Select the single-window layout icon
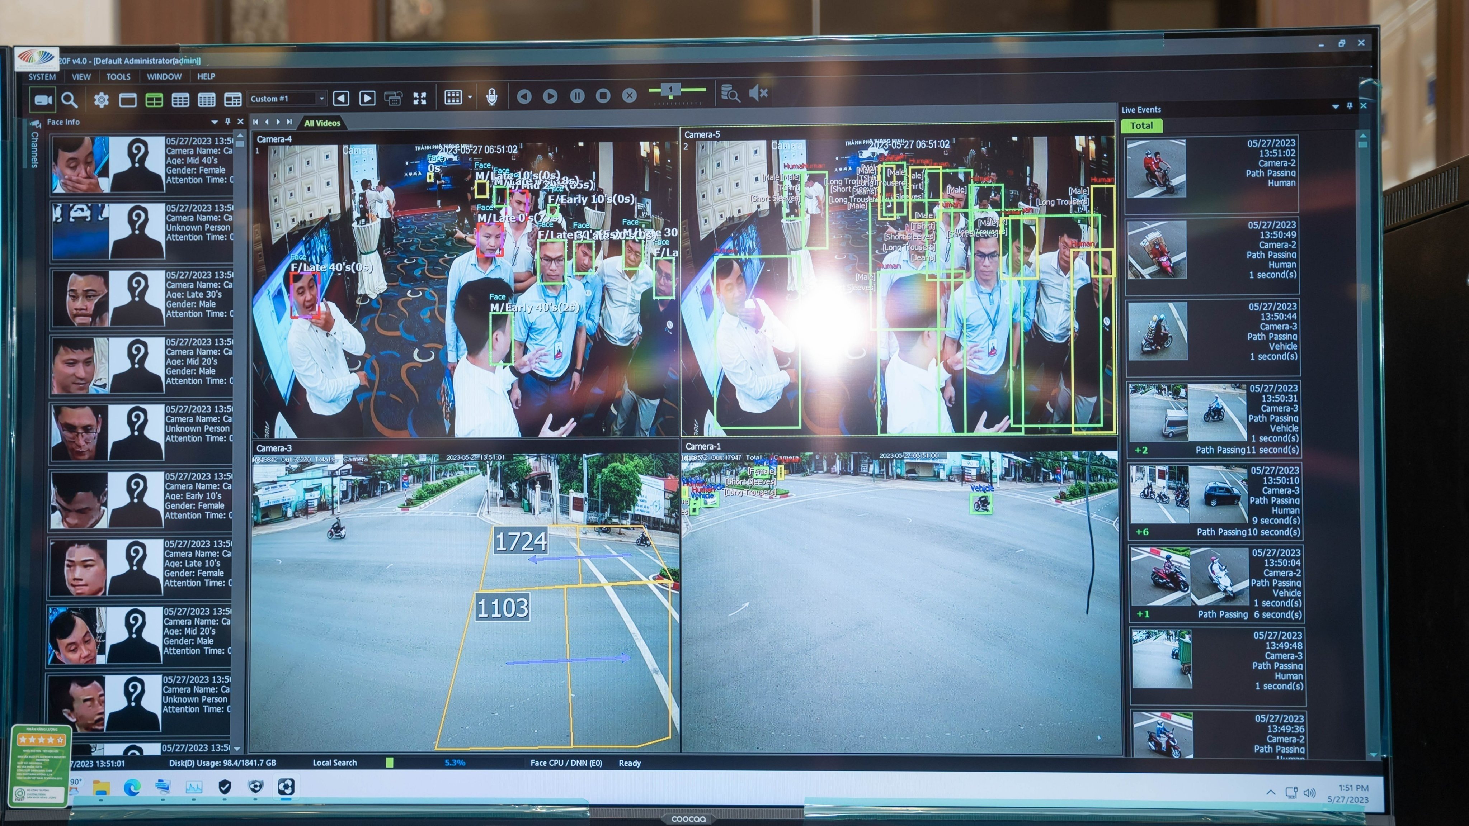 click(x=128, y=100)
